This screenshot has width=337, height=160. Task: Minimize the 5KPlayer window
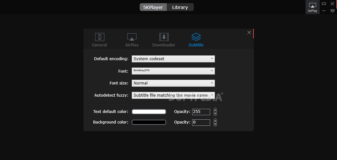[324, 11]
